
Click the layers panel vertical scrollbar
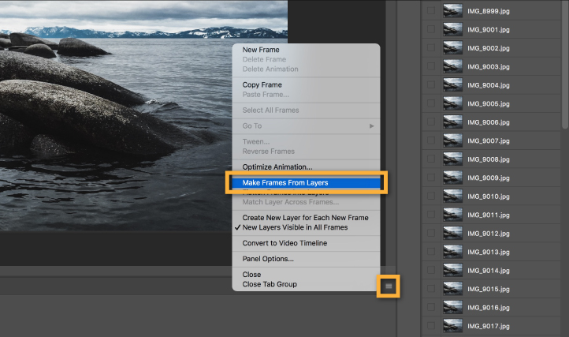(564, 63)
